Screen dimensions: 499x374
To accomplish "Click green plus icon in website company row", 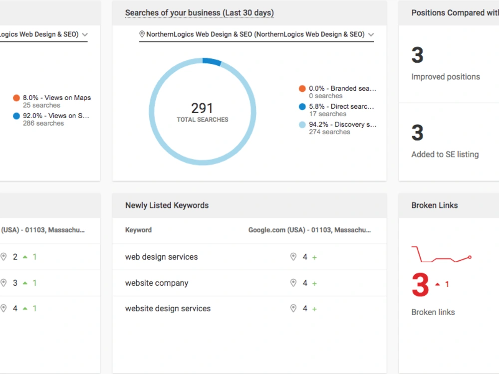I will click(x=314, y=283).
